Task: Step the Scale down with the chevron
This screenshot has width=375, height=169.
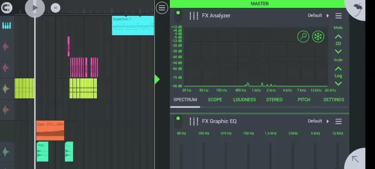Action: pyautogui.click(x=338, y=83)
